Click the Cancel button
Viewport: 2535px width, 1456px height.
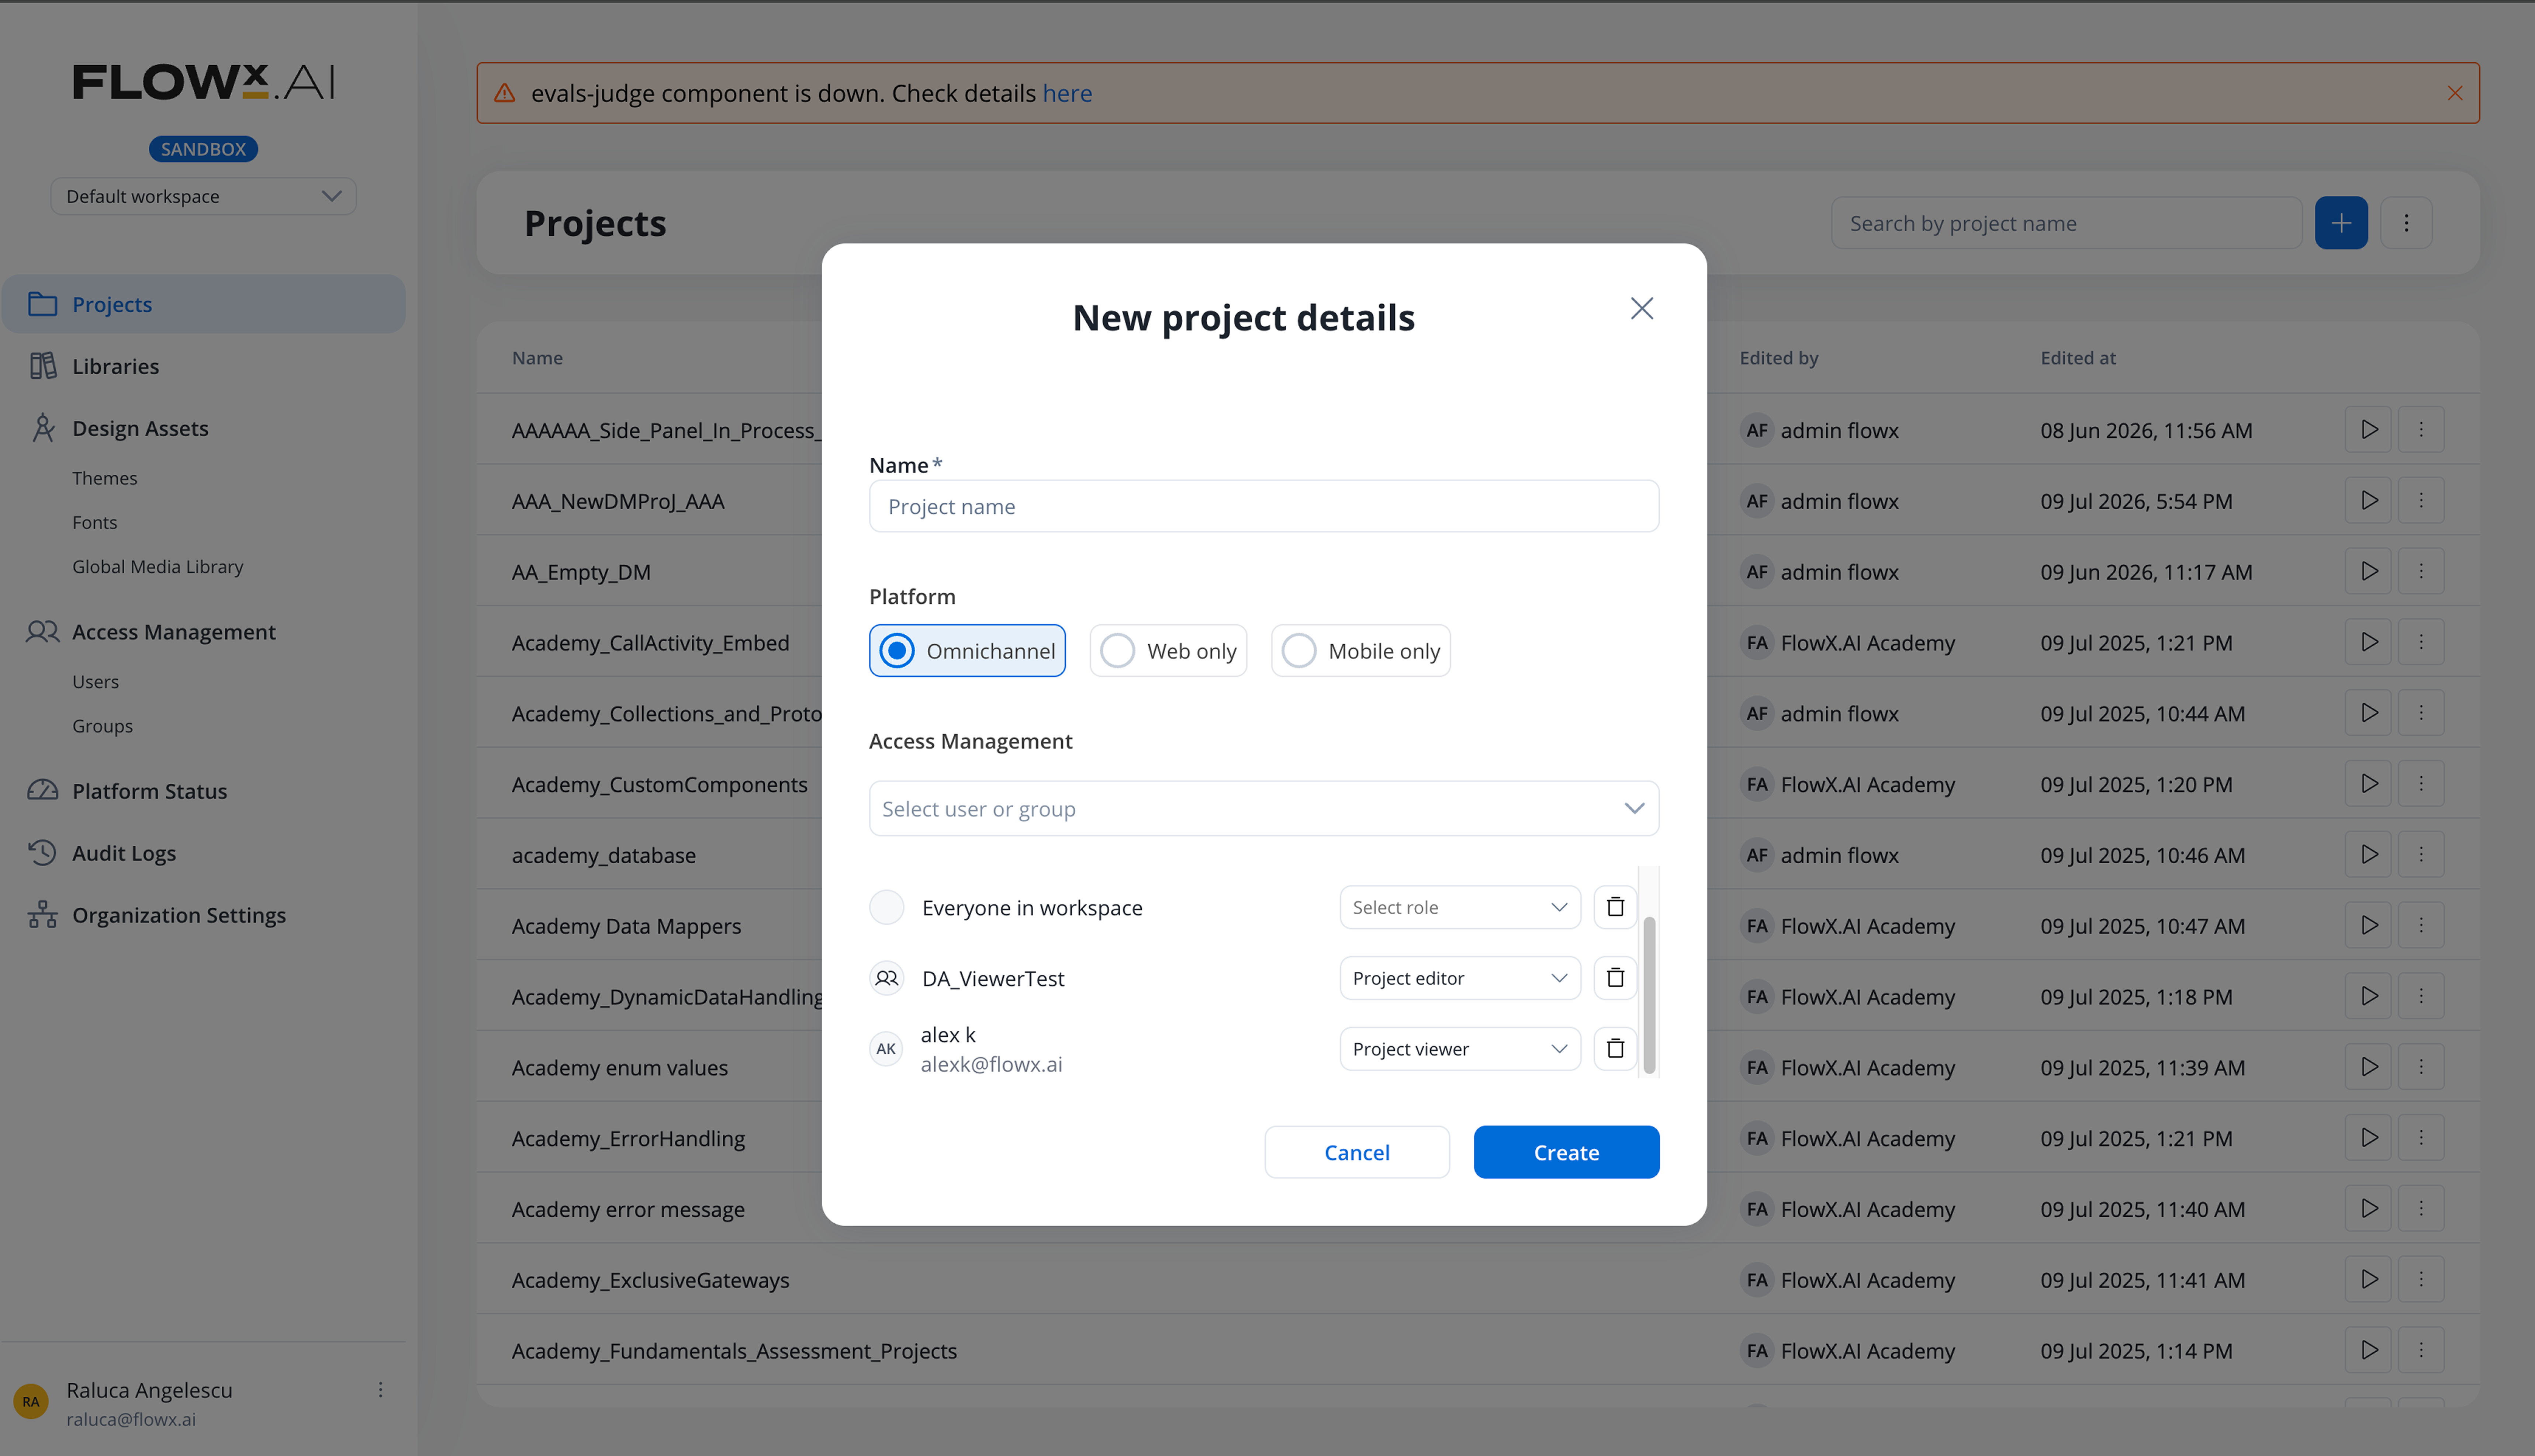click(x=1357, y=1152)
